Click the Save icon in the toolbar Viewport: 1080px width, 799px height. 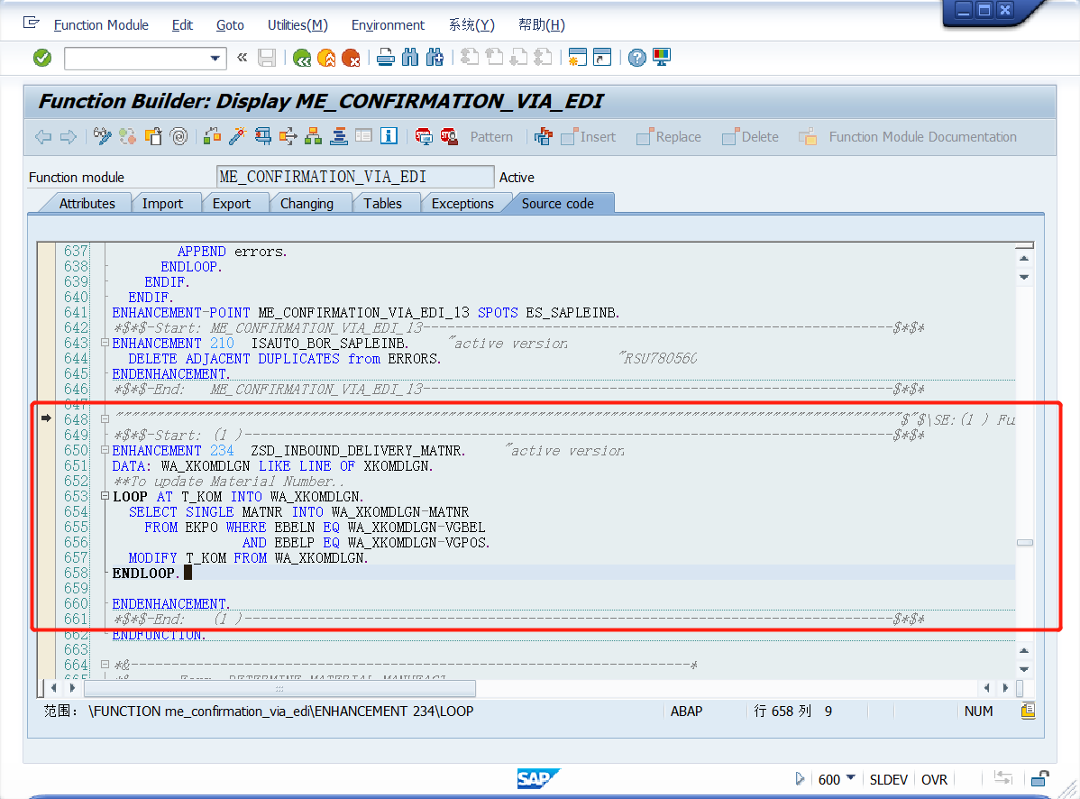[265, 57]
